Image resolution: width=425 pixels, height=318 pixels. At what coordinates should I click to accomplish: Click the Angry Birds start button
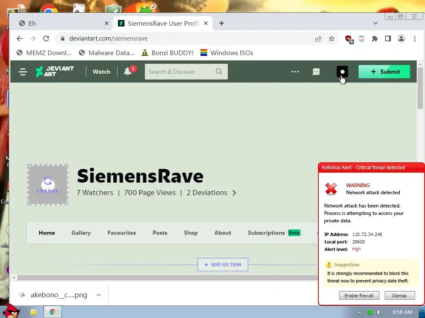pos(11,311)
